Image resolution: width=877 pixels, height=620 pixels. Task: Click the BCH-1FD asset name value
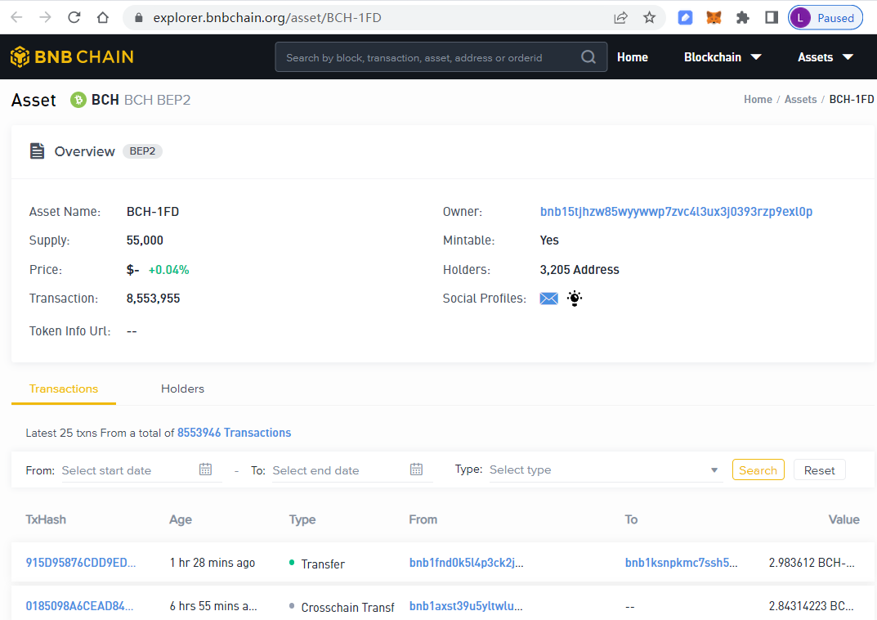pos(153,212)
